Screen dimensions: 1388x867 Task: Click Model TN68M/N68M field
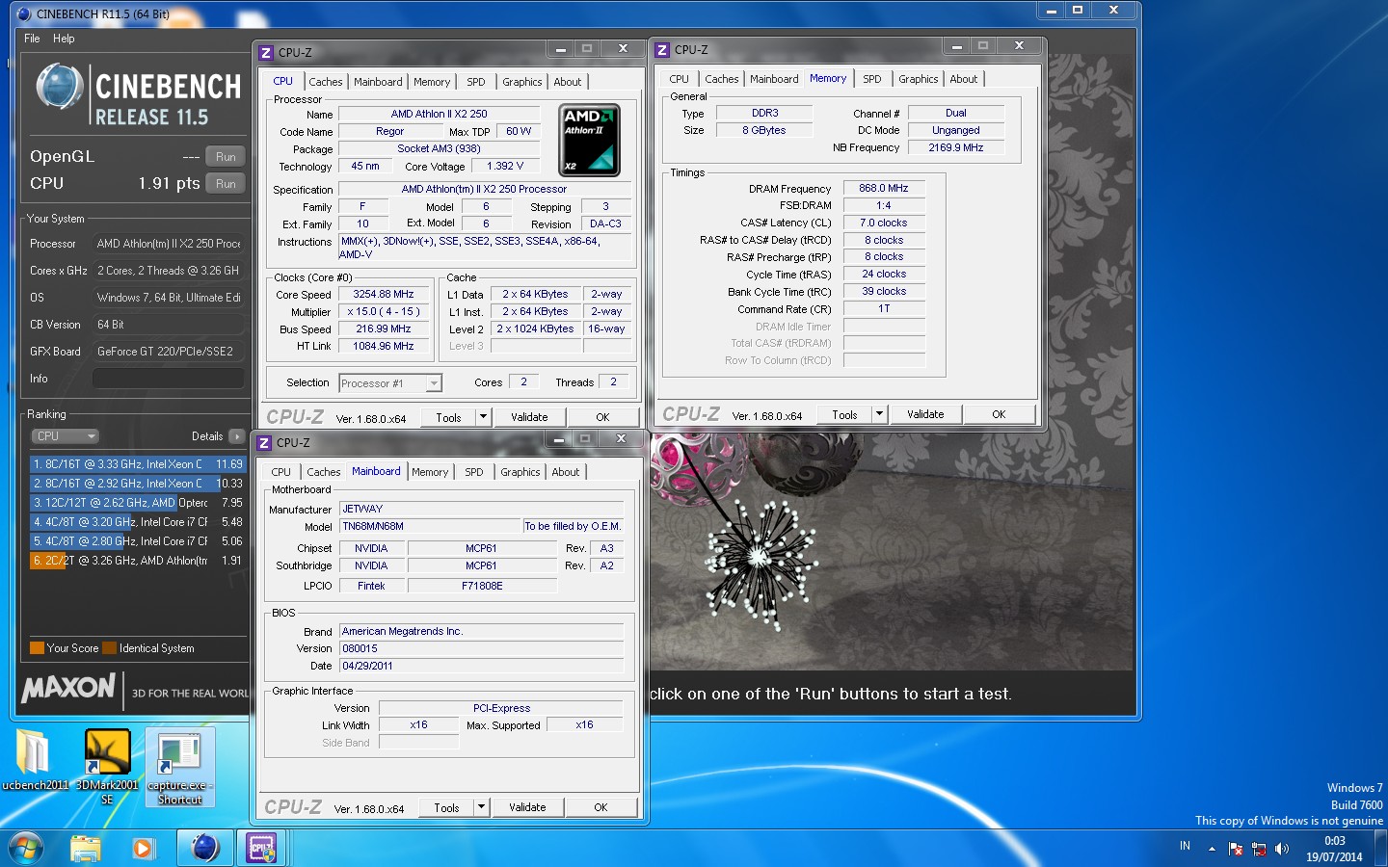tap(431, 526)
